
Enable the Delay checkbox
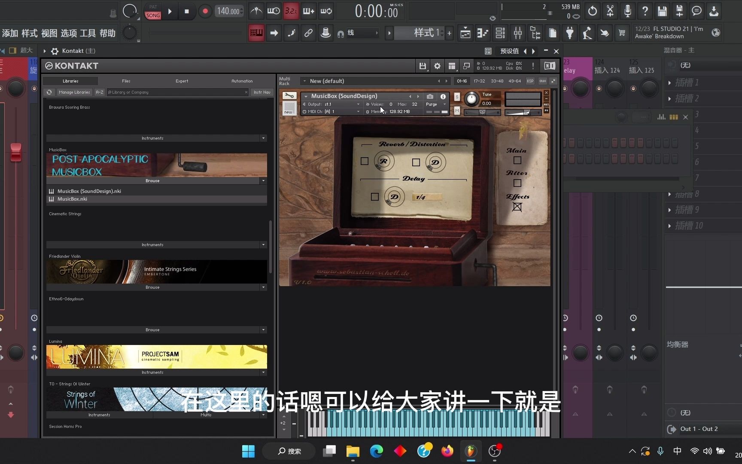pos(375,197)
